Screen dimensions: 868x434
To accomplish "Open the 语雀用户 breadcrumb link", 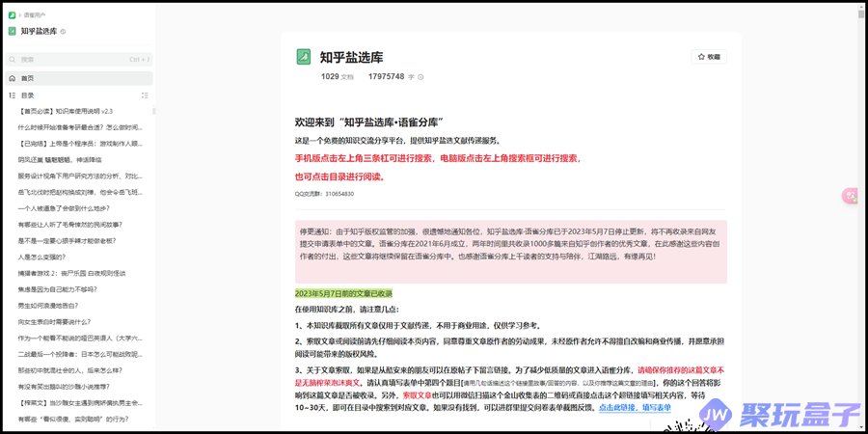I will pyautogui.click(x=35, y=14).
